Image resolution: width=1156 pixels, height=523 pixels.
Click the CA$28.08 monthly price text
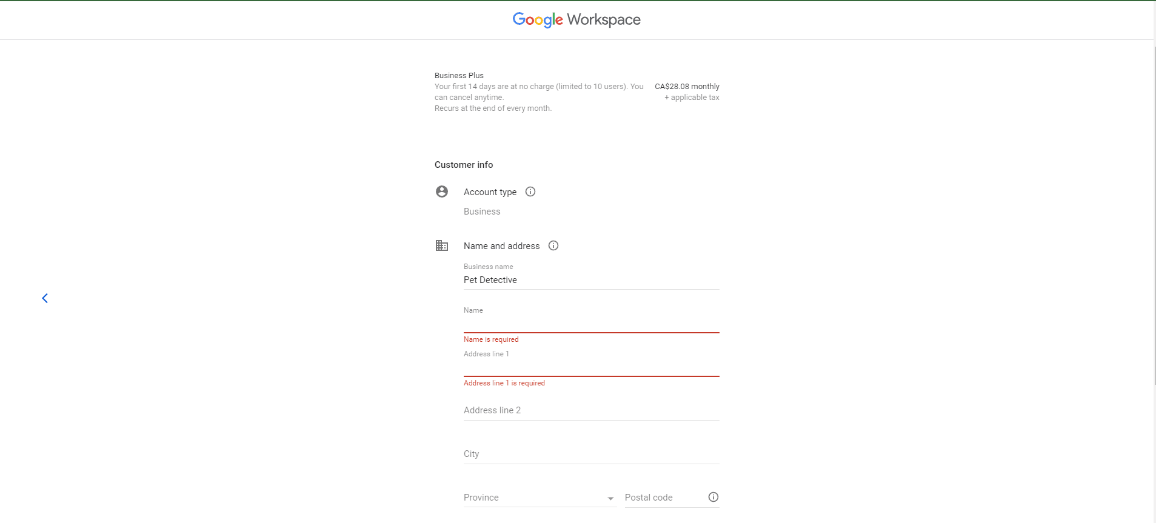(x=687, y=87)
